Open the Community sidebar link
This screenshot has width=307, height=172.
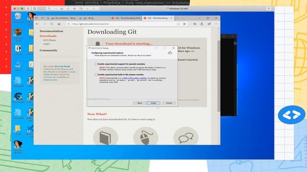pos(48,50)
